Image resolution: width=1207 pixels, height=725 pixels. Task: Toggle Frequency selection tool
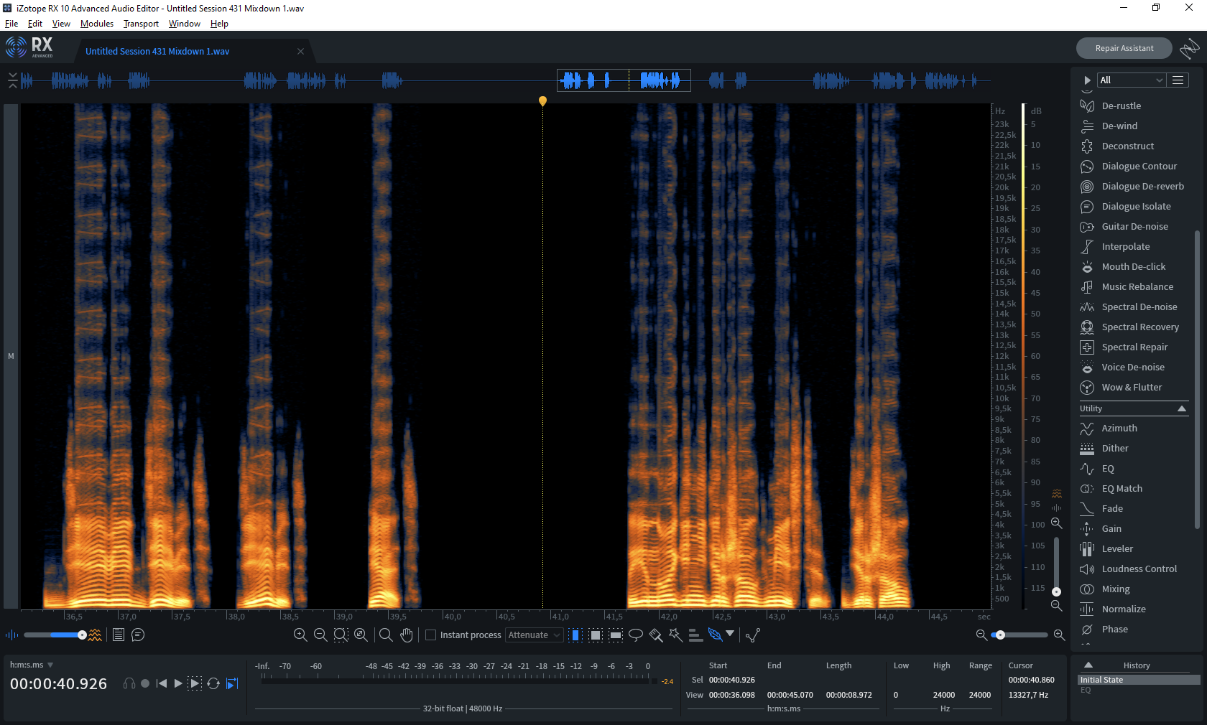616,635
